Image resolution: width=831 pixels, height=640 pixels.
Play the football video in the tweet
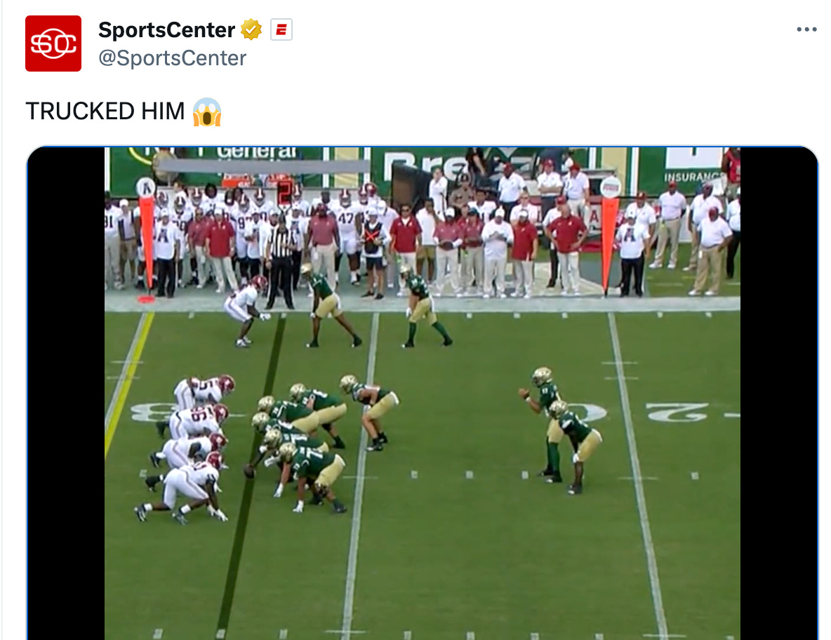[423, 393]
